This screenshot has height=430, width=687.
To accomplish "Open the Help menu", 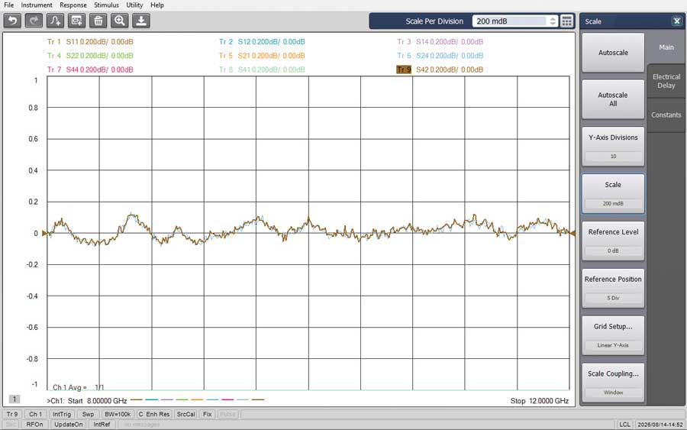I will [x=156, y=5].
